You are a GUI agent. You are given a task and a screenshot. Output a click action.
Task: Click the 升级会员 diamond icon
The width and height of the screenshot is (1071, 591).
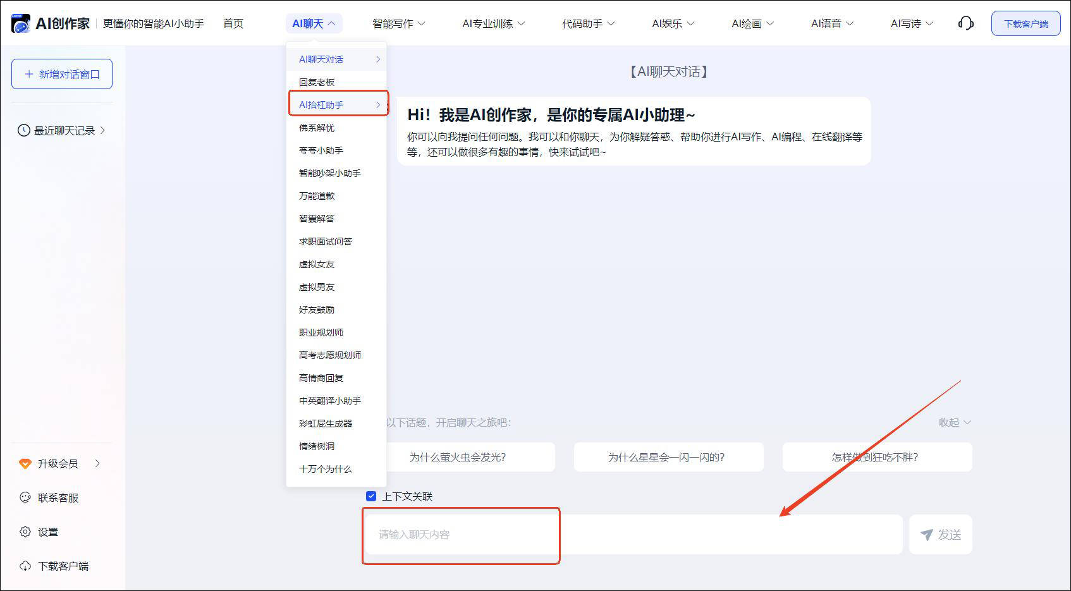25,464
